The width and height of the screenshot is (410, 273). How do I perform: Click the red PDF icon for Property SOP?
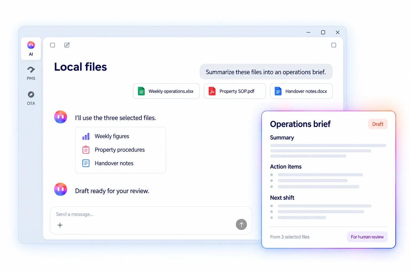(x=212, y=91)
